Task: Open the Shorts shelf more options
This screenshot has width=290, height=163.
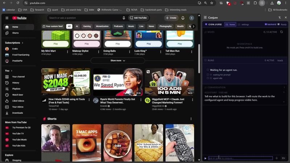Action: coord(191,119)
